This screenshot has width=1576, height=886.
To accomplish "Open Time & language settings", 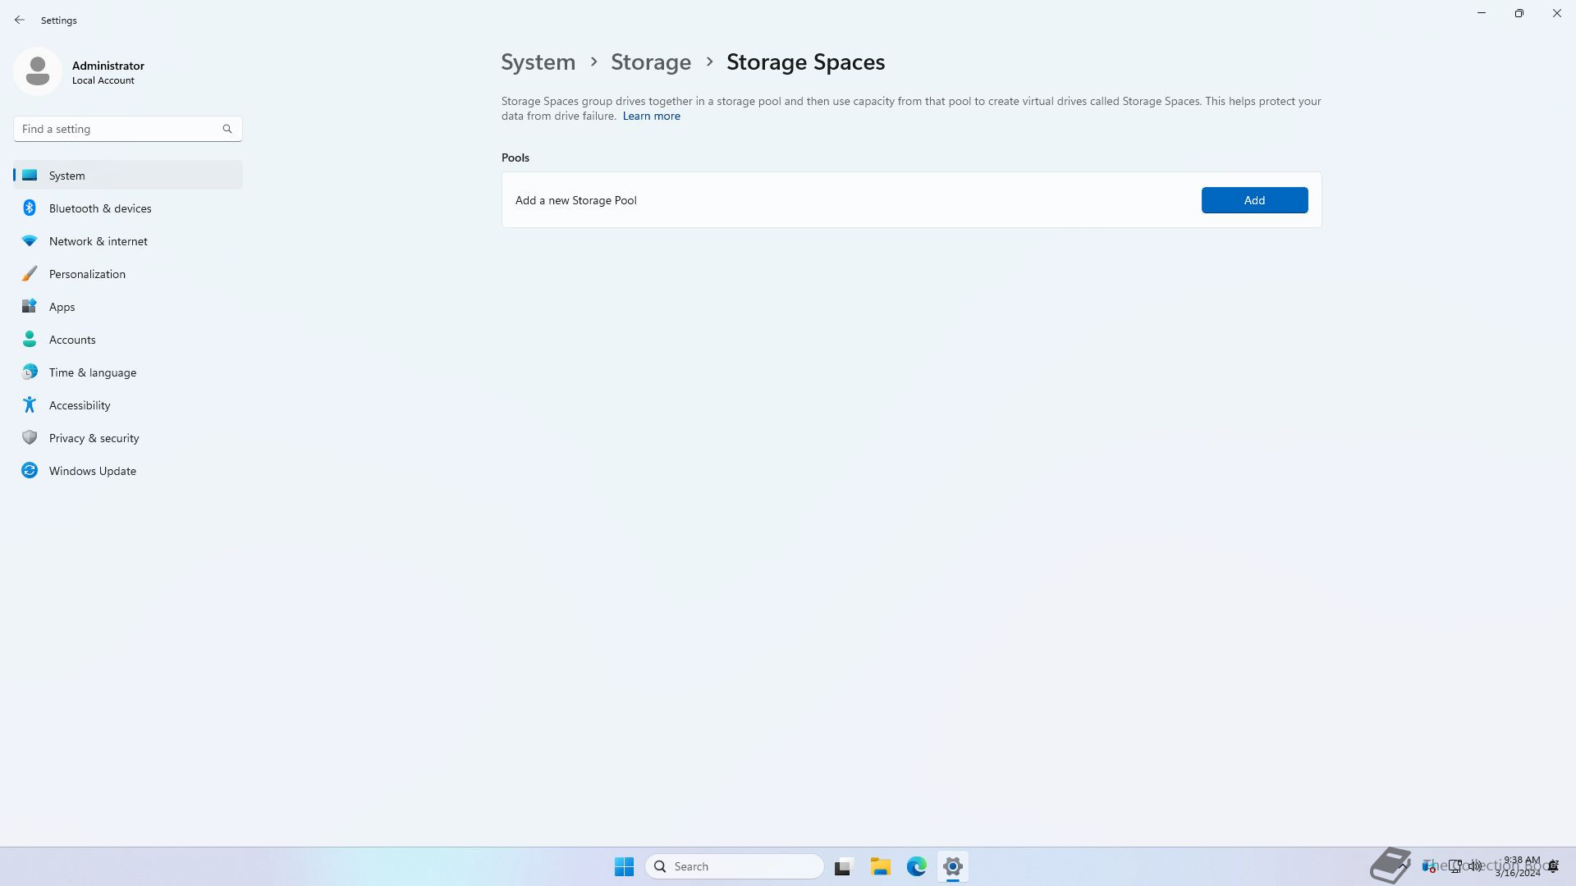I will (92, 372).
